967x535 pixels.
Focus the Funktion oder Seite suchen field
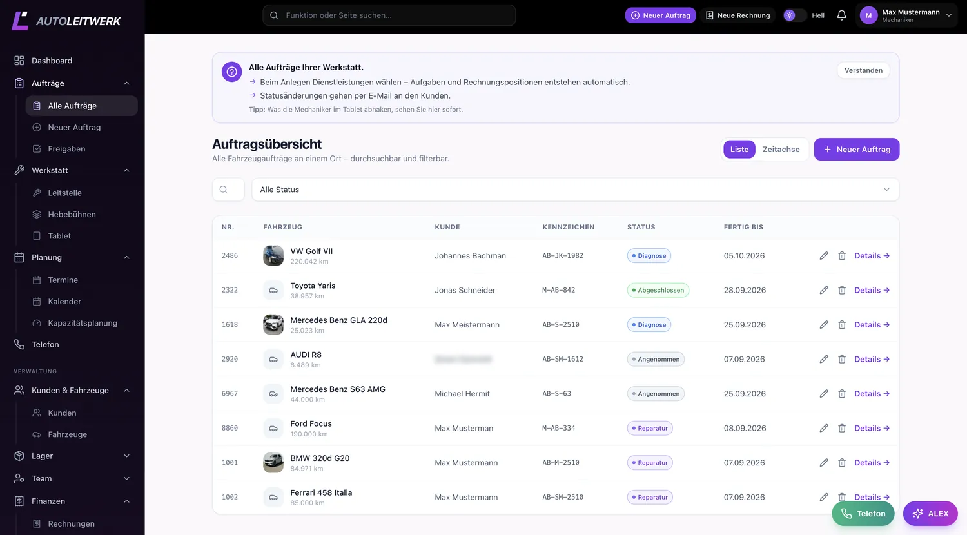tap(389, 15)
